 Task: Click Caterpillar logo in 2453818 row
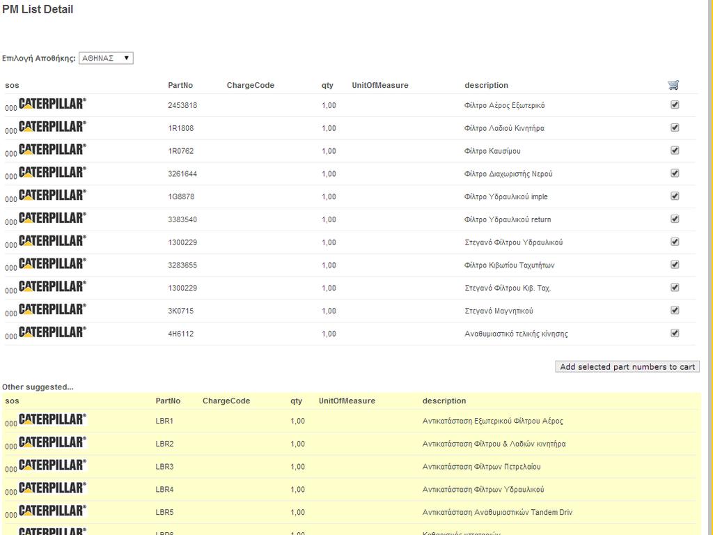coord(52,104)
